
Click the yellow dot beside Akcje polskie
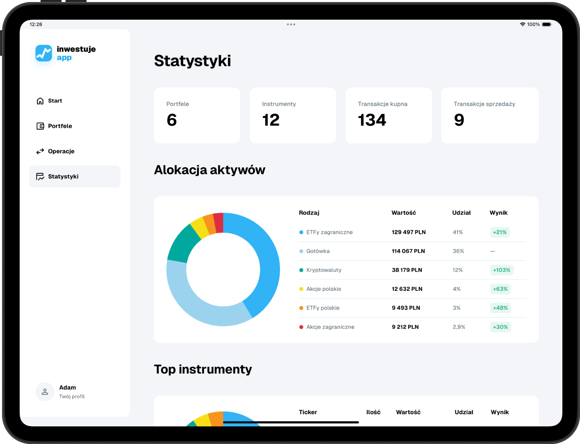point(301,289)
